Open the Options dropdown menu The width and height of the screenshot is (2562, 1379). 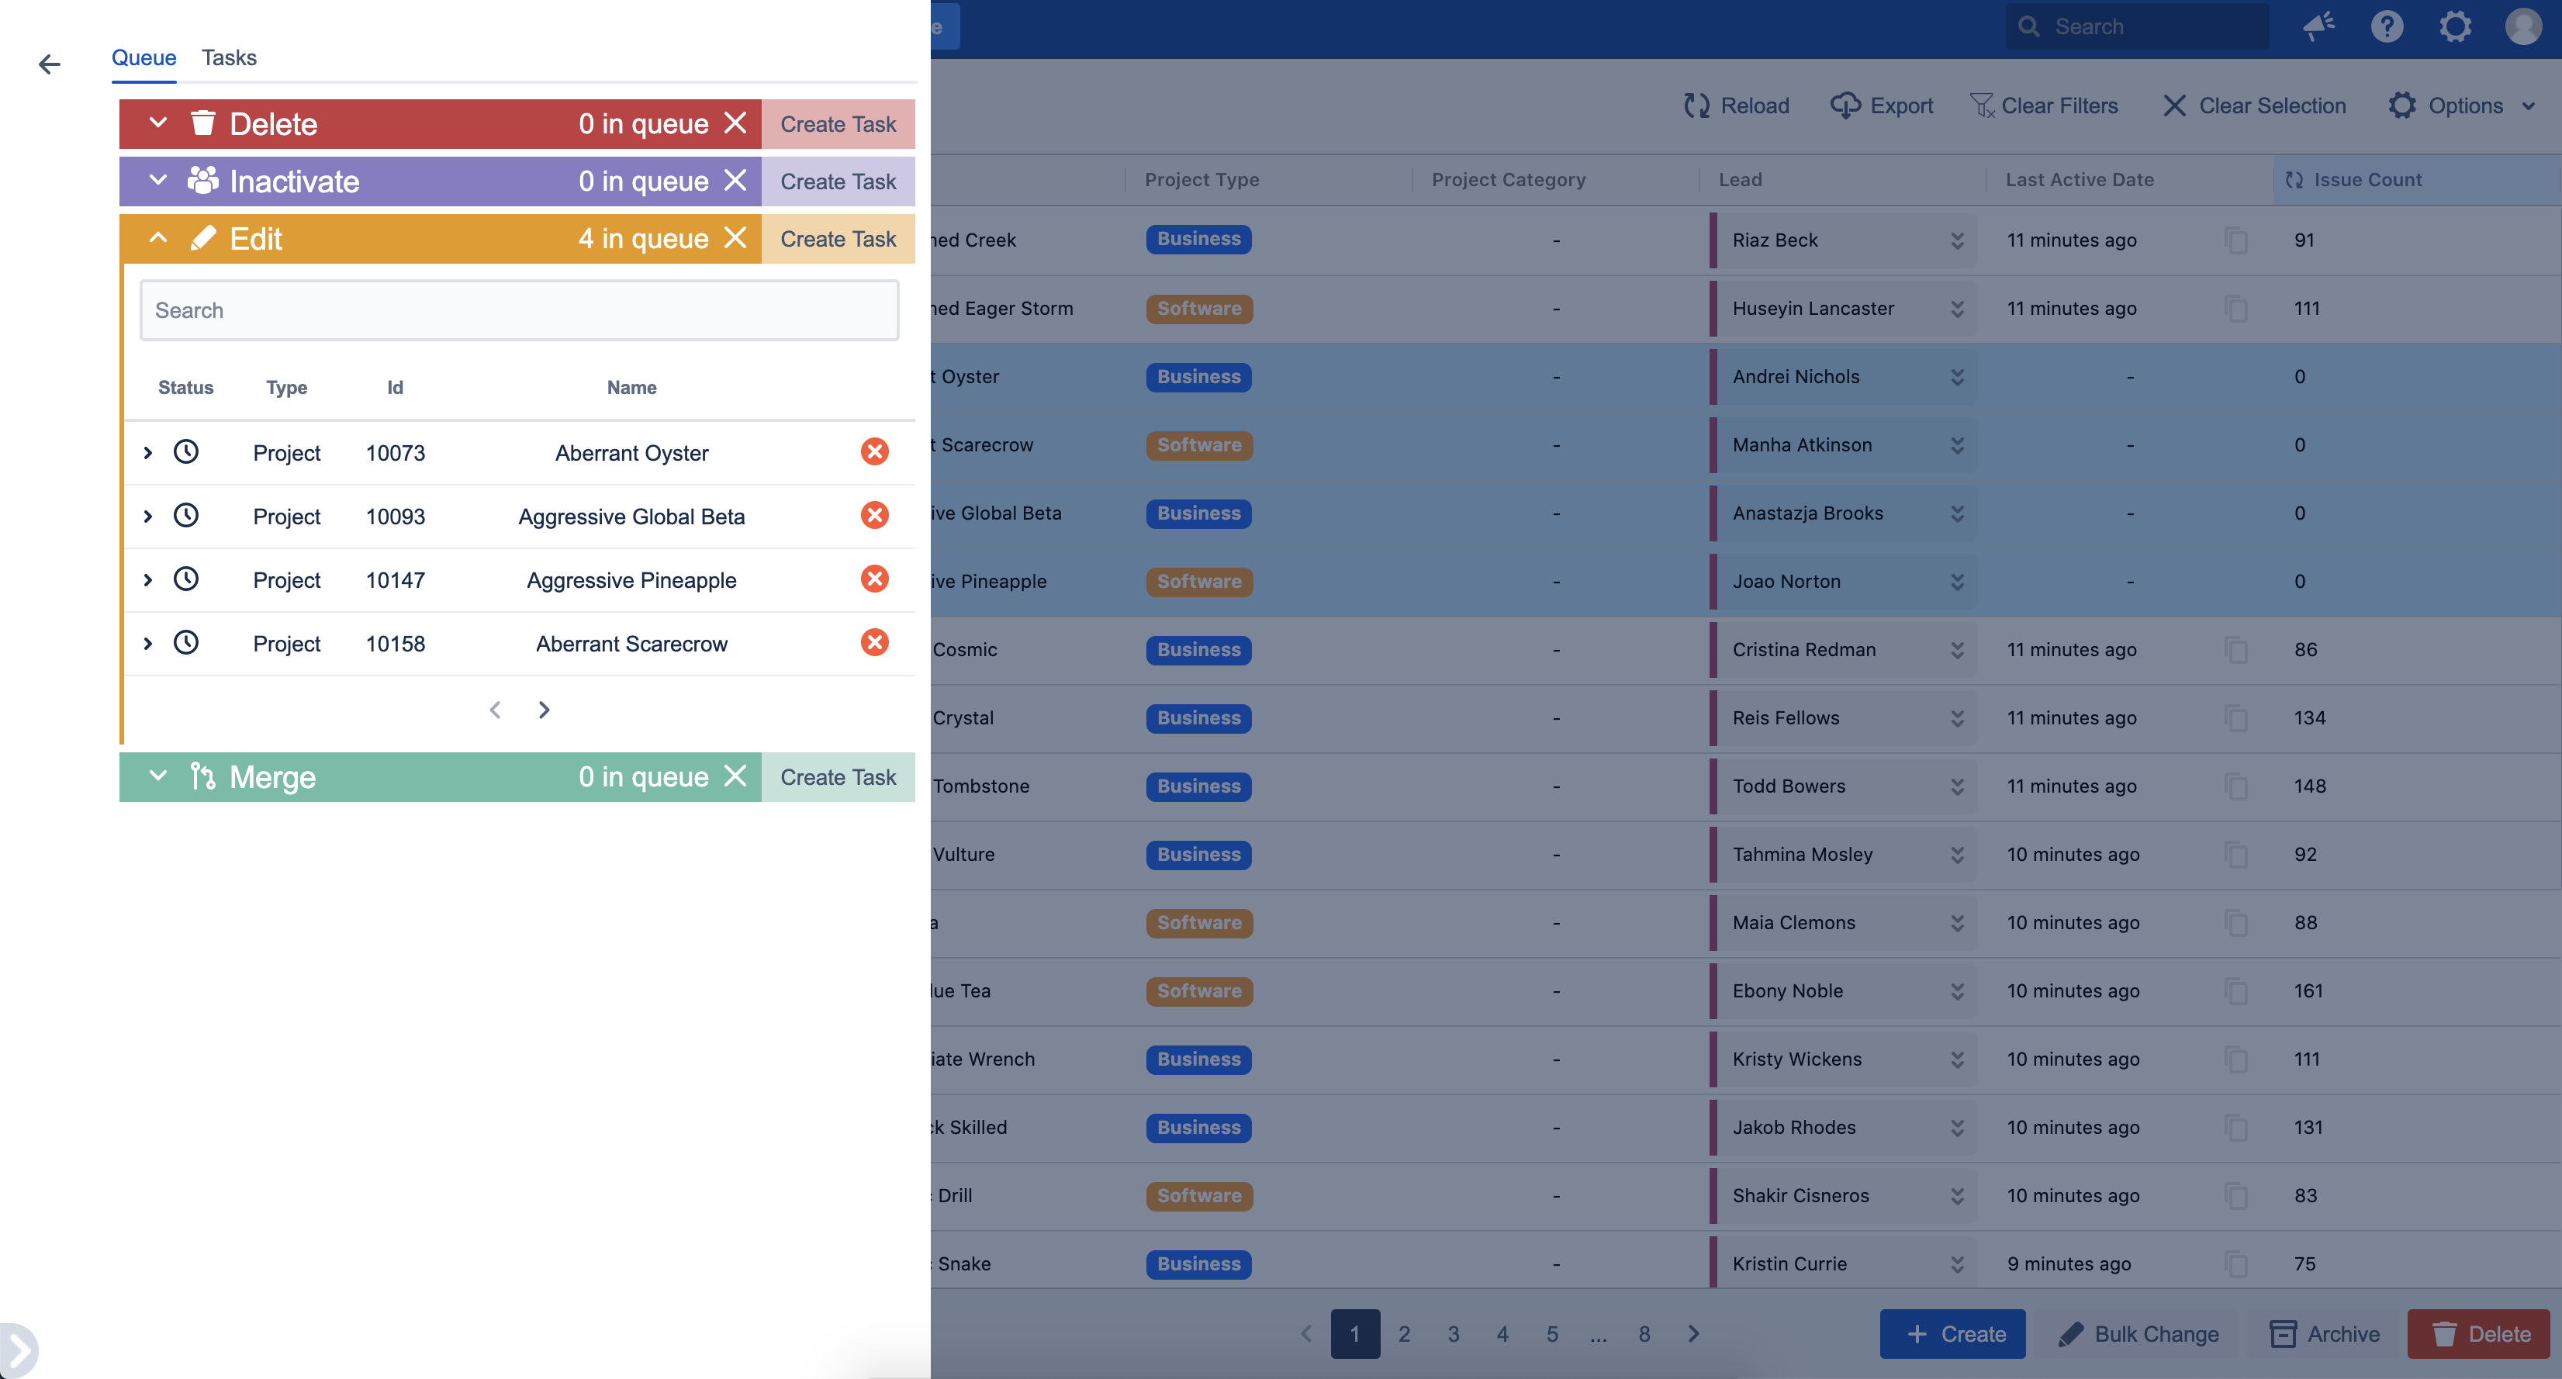point(2464,105)
